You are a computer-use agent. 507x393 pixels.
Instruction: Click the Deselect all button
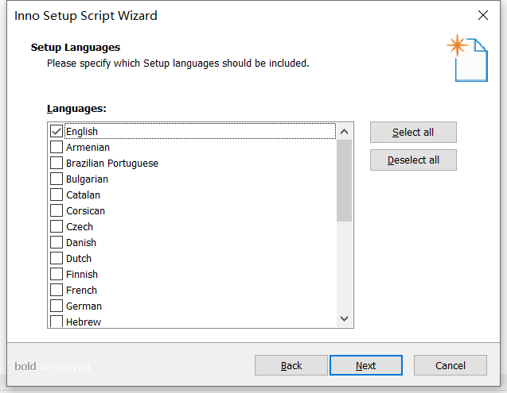point(413,160)
